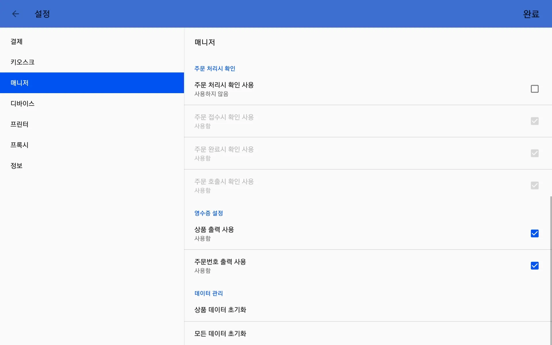Image resolution: width=552 pixels, height=345 pixels.
Task: Tap the 완료 button
Action: 531,14
